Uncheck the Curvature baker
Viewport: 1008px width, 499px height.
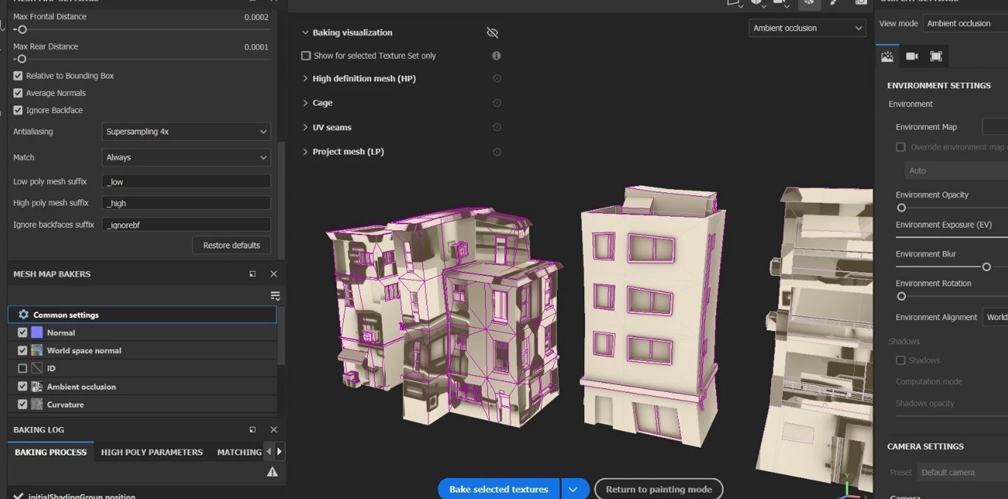[23, 404]
